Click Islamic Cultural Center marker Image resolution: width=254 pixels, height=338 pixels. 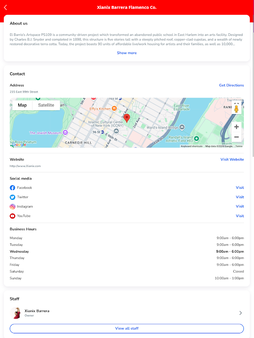coord(116,131)
